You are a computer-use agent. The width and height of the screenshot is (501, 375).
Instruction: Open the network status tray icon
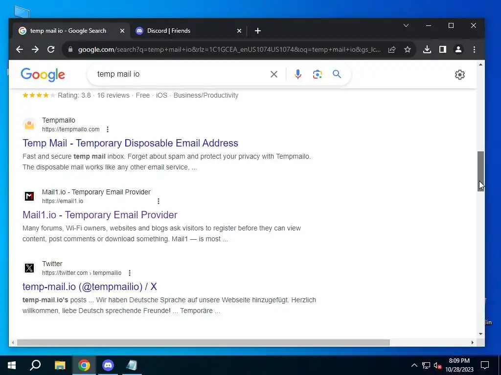click(426, 365)
